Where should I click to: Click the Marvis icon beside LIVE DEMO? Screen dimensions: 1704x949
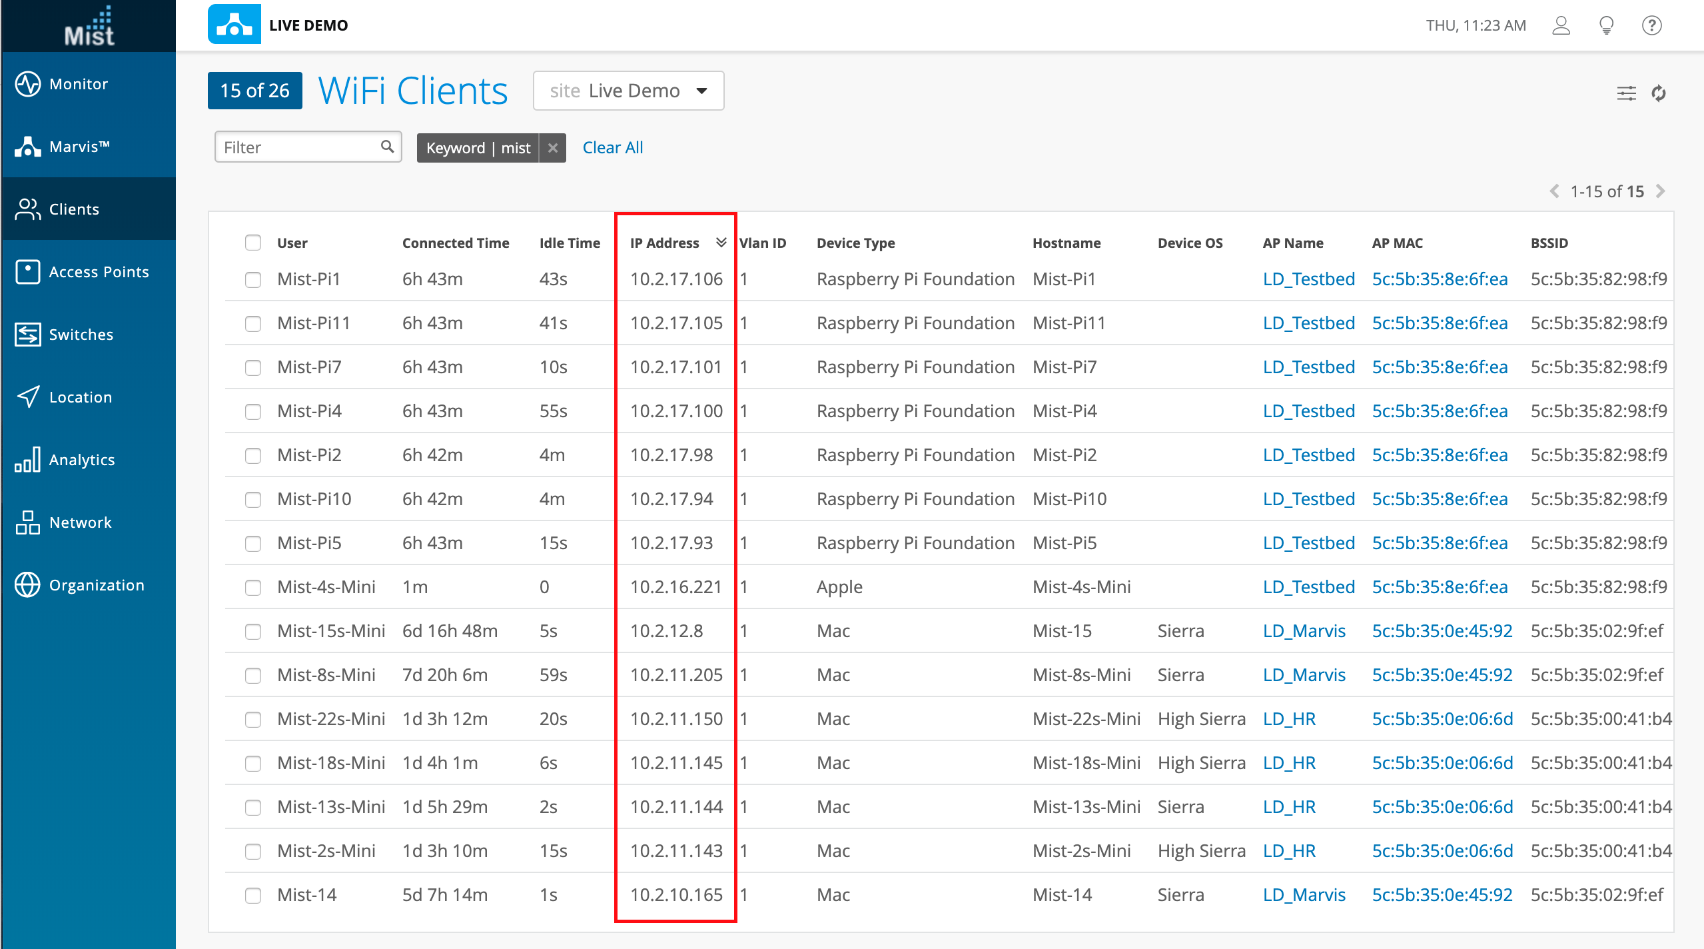click(234, 25)
